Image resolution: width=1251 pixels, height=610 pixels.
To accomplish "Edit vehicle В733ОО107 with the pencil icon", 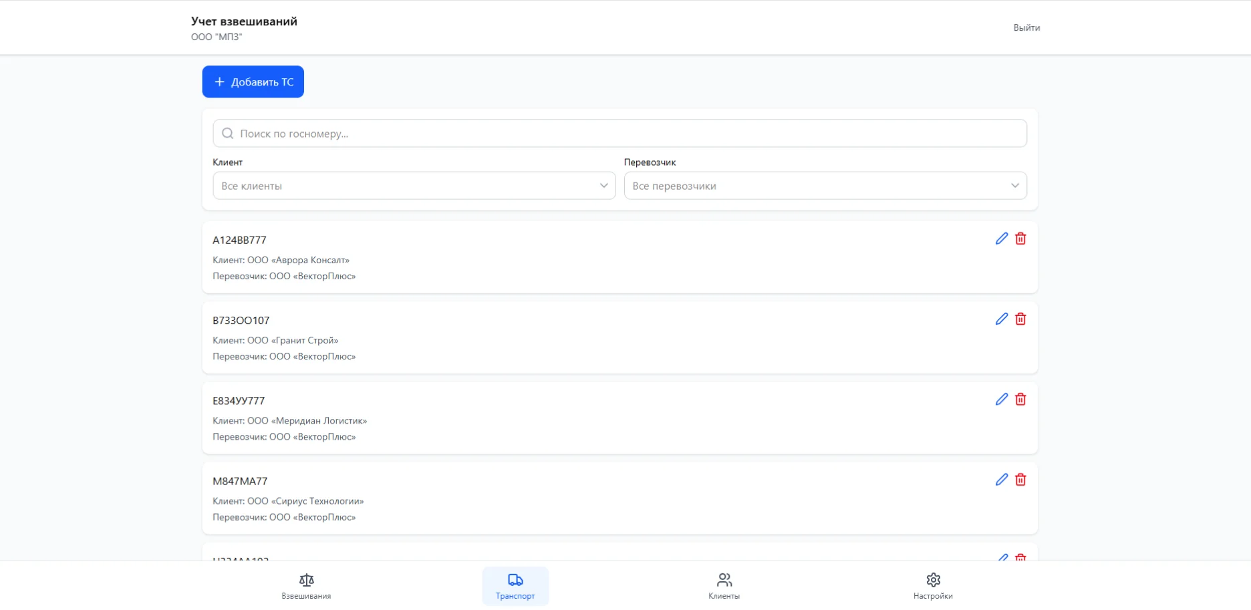I will [x=1001, y=319].
